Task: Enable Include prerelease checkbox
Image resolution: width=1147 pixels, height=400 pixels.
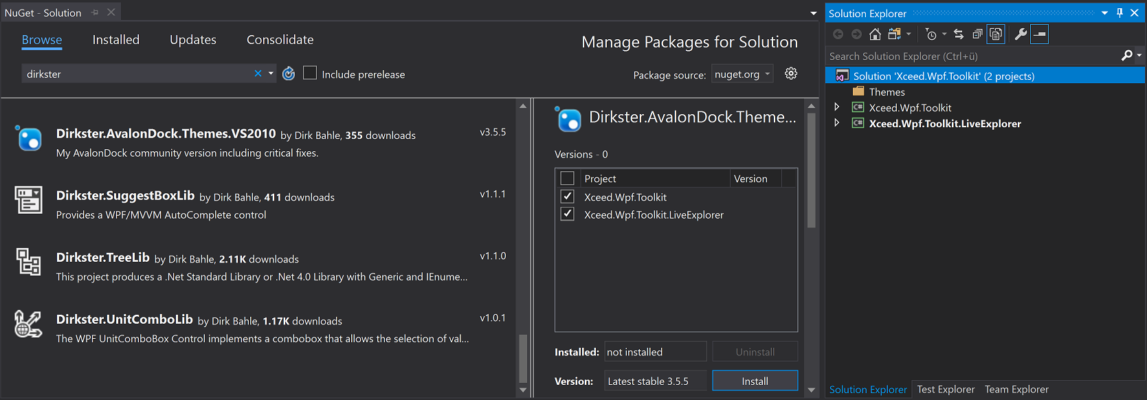Action: click(x=310, y=73)
